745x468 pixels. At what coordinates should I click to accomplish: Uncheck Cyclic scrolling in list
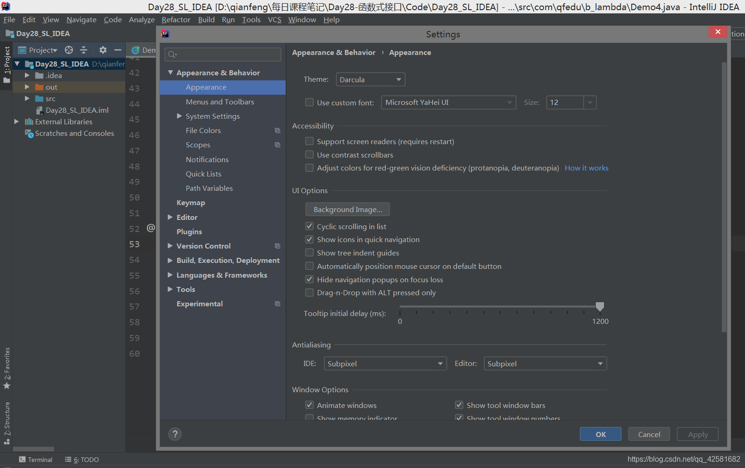point(310,226)
